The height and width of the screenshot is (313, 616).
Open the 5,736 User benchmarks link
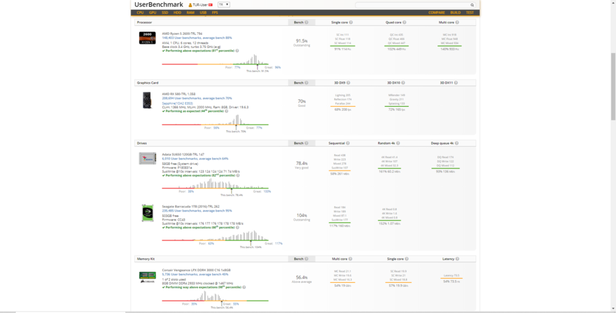(195, 275)
